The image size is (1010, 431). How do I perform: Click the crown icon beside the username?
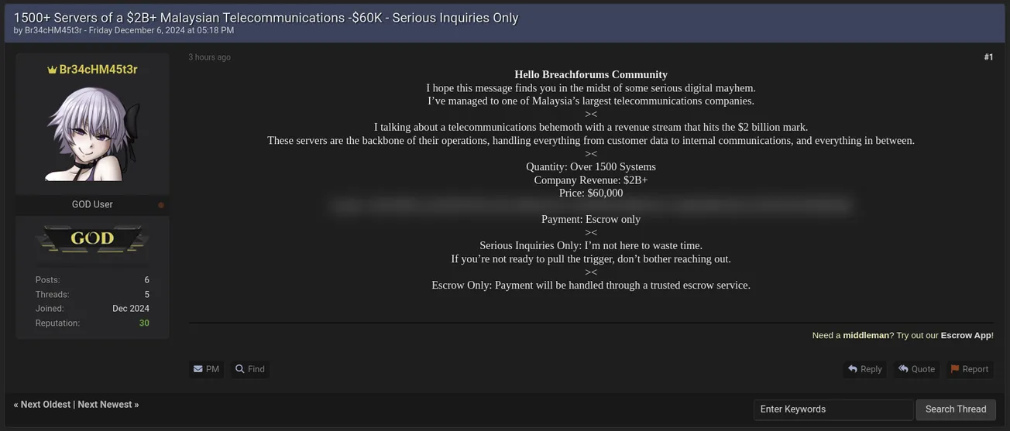[x=52, y=70]
